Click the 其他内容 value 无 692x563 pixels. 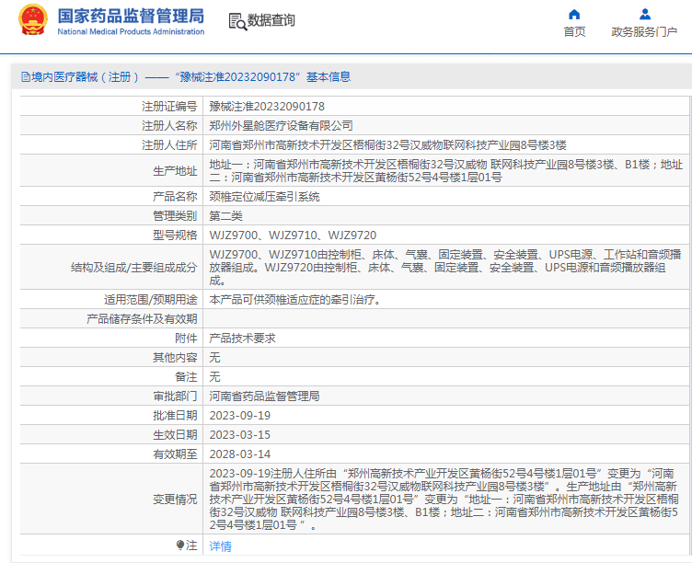click(215, 357)
